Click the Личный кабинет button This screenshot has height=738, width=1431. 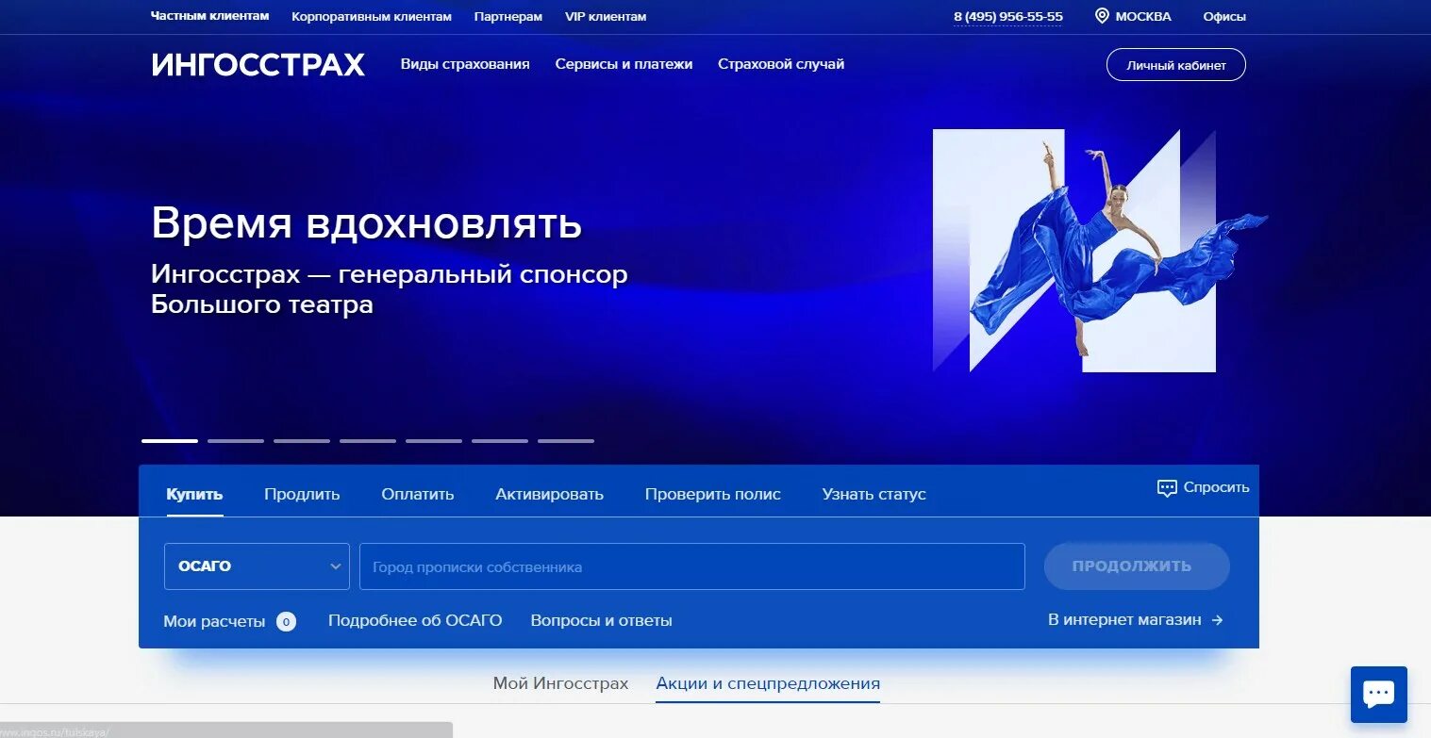pyautogui.click(x=1176, y=65)
